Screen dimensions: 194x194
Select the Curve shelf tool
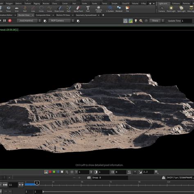(x=50, y=9)
